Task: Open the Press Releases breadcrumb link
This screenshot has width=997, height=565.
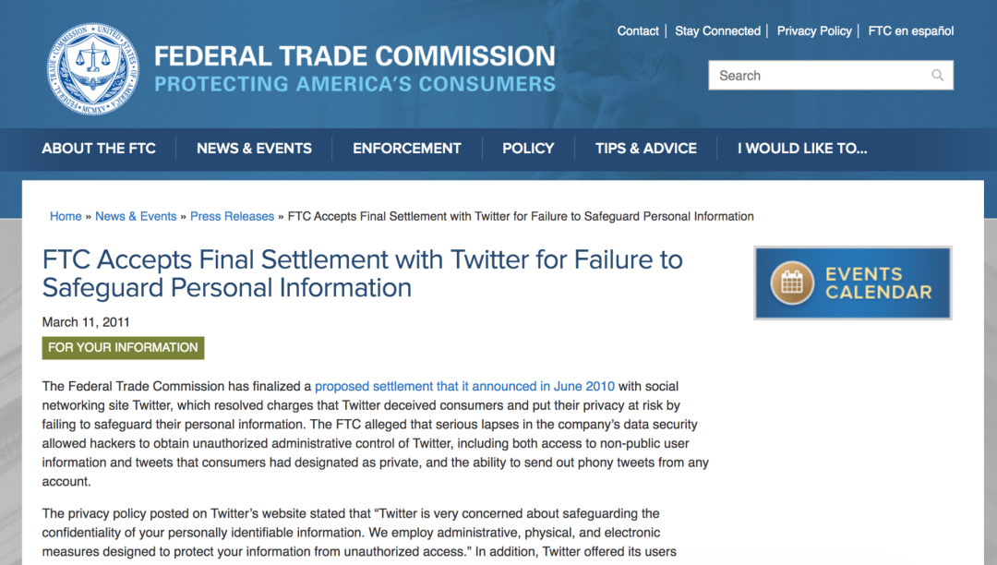Action: [232, 217]
